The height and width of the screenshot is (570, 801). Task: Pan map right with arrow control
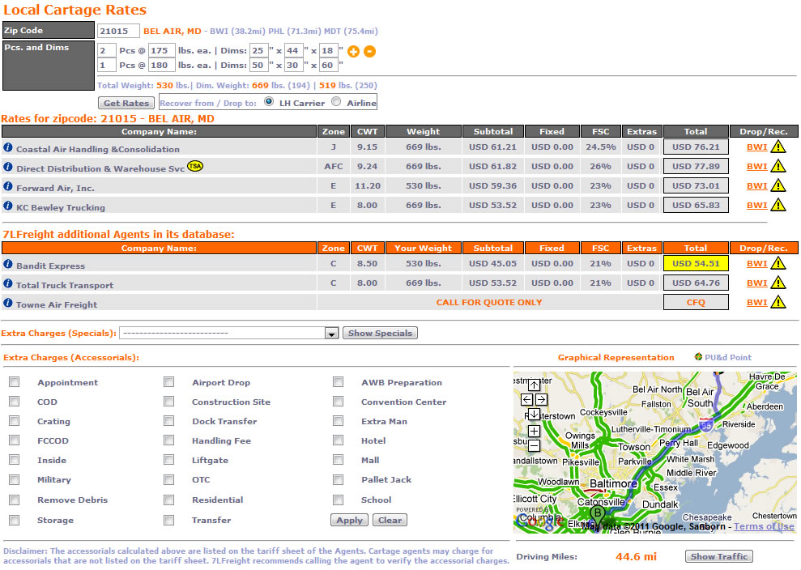(542, 399)
